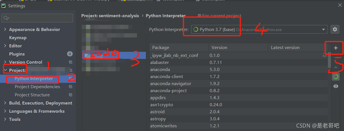
Task: Open Project Dependencies settings
Action: (x=37, y=87)
